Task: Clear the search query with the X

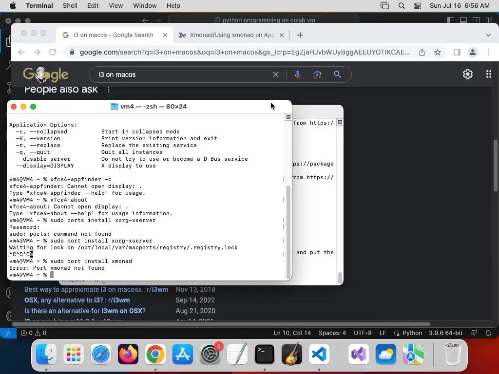Action: (x=276, y=75)
